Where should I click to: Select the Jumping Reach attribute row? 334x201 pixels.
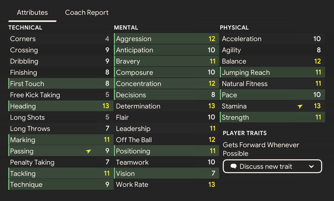coord(272,72)
